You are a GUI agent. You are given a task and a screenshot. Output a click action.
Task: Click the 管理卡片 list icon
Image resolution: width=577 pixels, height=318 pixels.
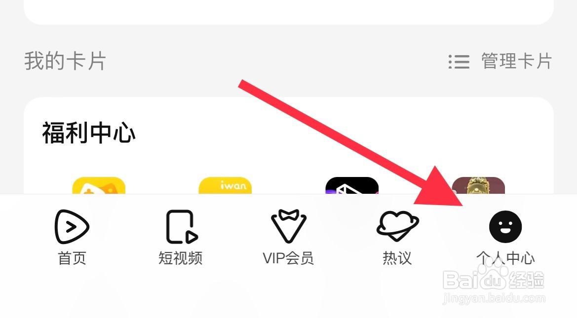click(459, 62)
